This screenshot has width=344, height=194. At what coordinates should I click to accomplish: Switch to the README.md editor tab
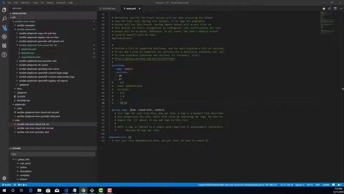pos(109,9)
